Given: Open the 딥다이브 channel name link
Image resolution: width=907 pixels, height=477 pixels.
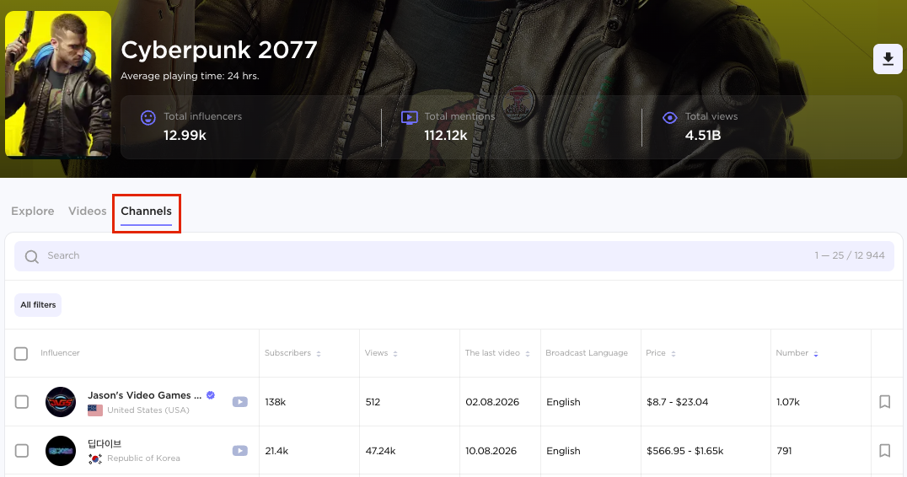Looking at the screenshot, I should (x=105, y=443).
